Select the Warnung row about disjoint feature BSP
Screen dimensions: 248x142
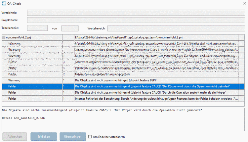point(123,80)
